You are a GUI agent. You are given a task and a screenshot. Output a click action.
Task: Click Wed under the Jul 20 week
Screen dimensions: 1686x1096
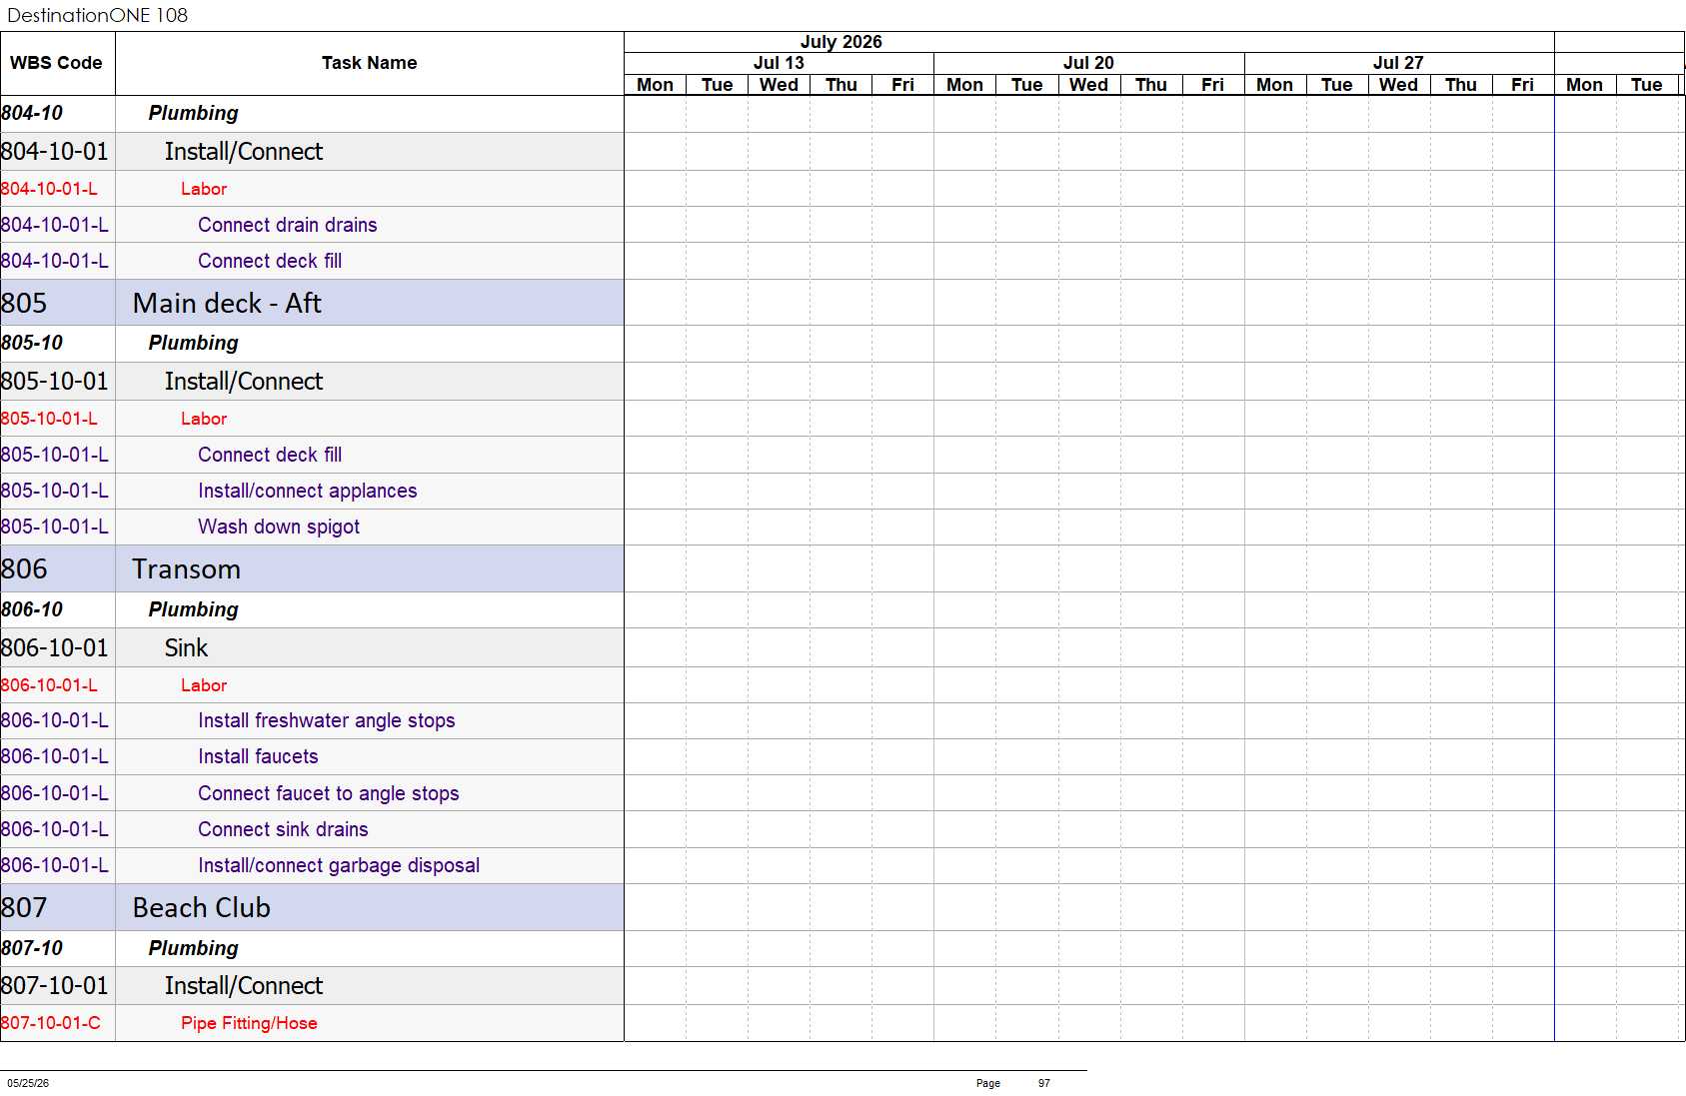point(1088,85)
